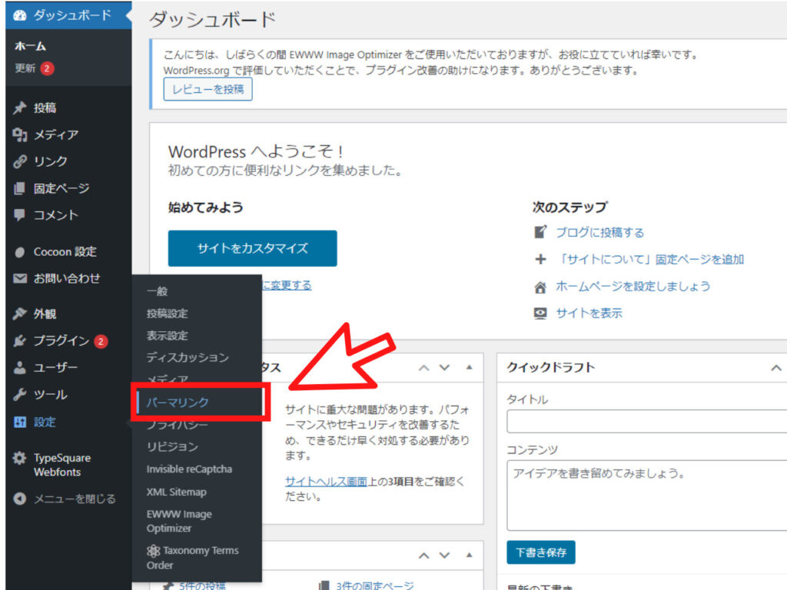The width and height of the screenshot is (787, 590).
Task: Click the レビューを投稿 button
Action: [x=208, y=89]
